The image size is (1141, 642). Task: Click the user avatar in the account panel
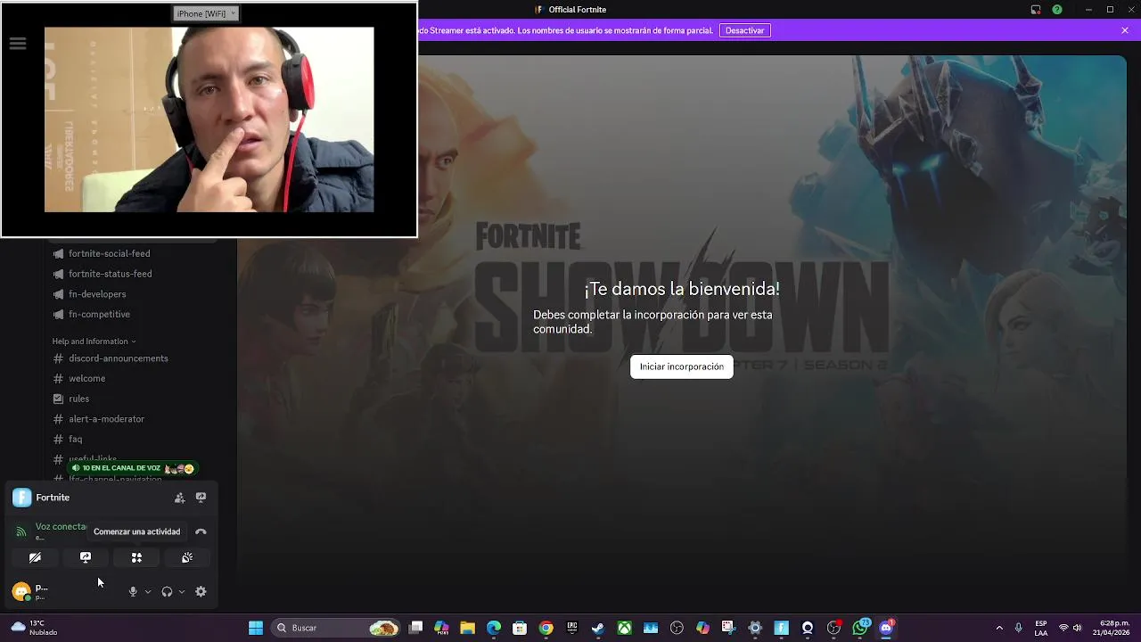21,591
